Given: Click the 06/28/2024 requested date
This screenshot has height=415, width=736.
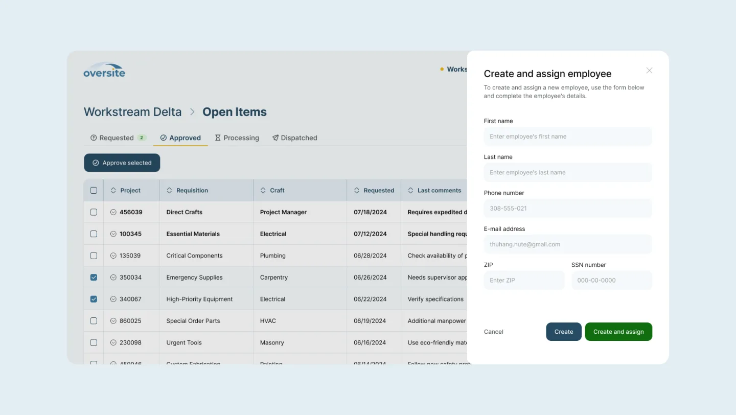Looking at the screenshot, I should [x=370, y=256].
